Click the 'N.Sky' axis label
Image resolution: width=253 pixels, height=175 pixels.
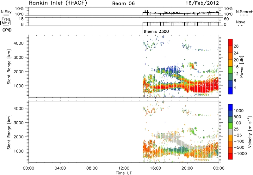(x=6, y=12)
